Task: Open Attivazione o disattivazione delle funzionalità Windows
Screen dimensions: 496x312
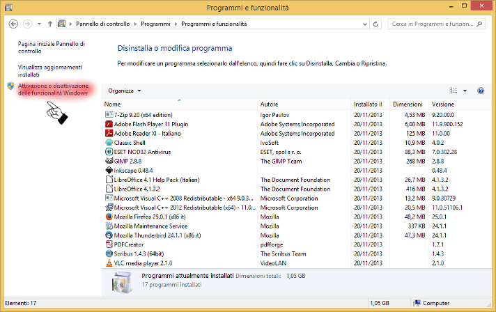Action: click(x=53, y=89)
